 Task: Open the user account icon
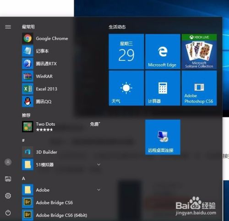8,162
